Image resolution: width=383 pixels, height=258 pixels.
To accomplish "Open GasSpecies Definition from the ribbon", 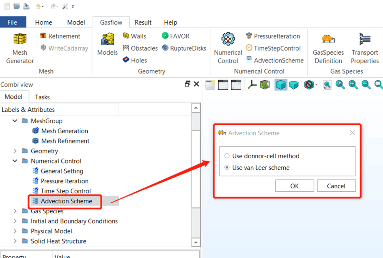I will coord(328,48).
